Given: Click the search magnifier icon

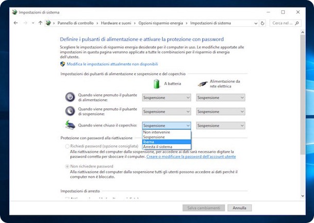Looking at the screenshot, I should (297, 23).
